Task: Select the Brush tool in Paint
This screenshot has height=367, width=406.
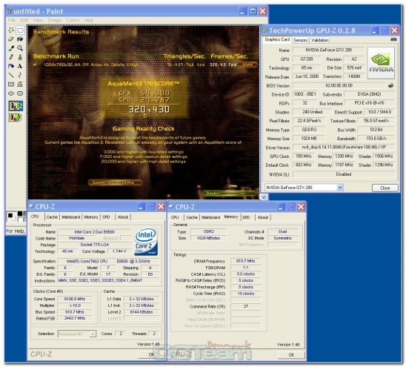Action: point(20,57)
